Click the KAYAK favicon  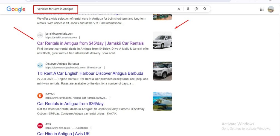[x=40, y=96]
